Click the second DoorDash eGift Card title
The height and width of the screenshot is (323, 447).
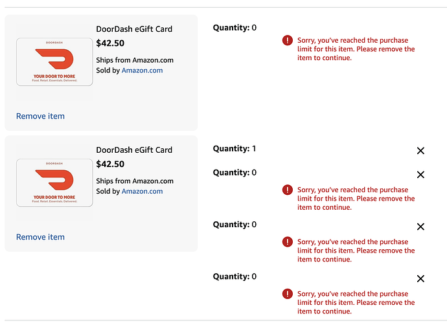[134, 150]
